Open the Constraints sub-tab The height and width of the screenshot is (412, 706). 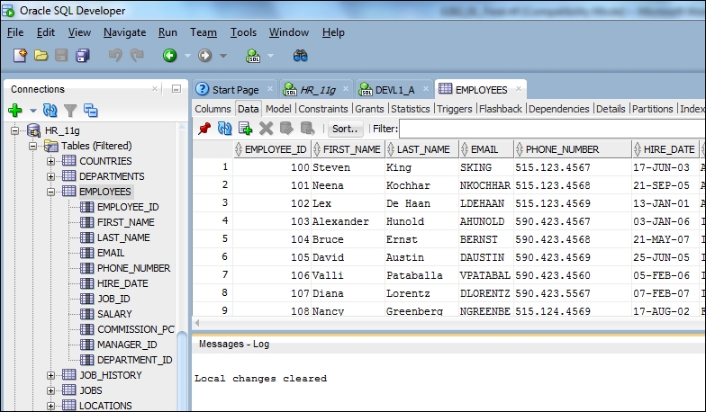pos(322,109)
